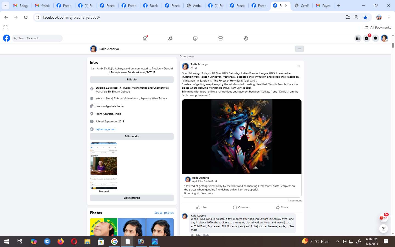Open Task View on taskbar

pos(19,242)
